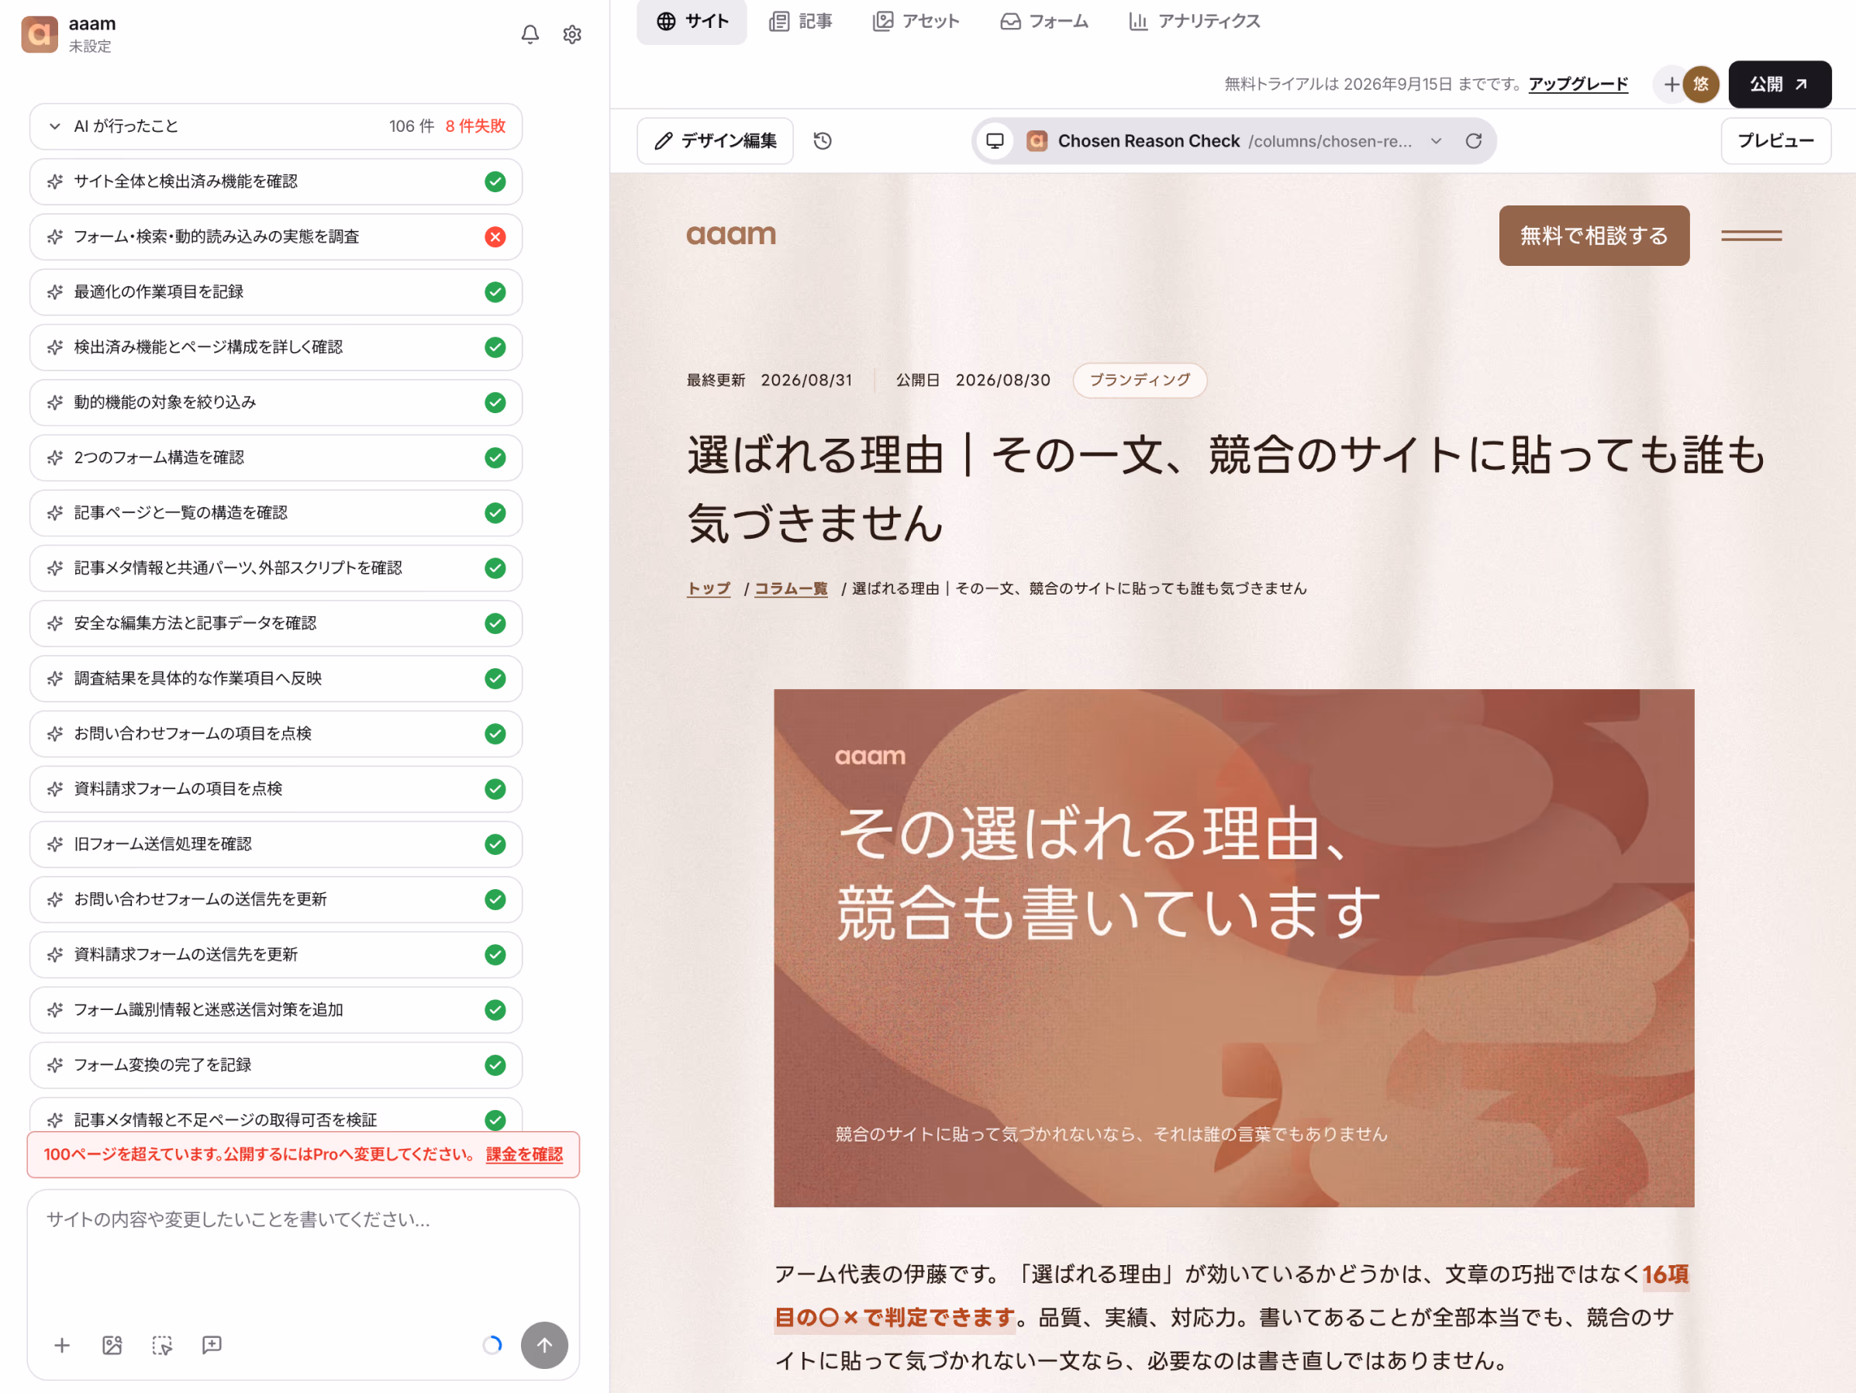Switch to the 記事 tab

799,21
